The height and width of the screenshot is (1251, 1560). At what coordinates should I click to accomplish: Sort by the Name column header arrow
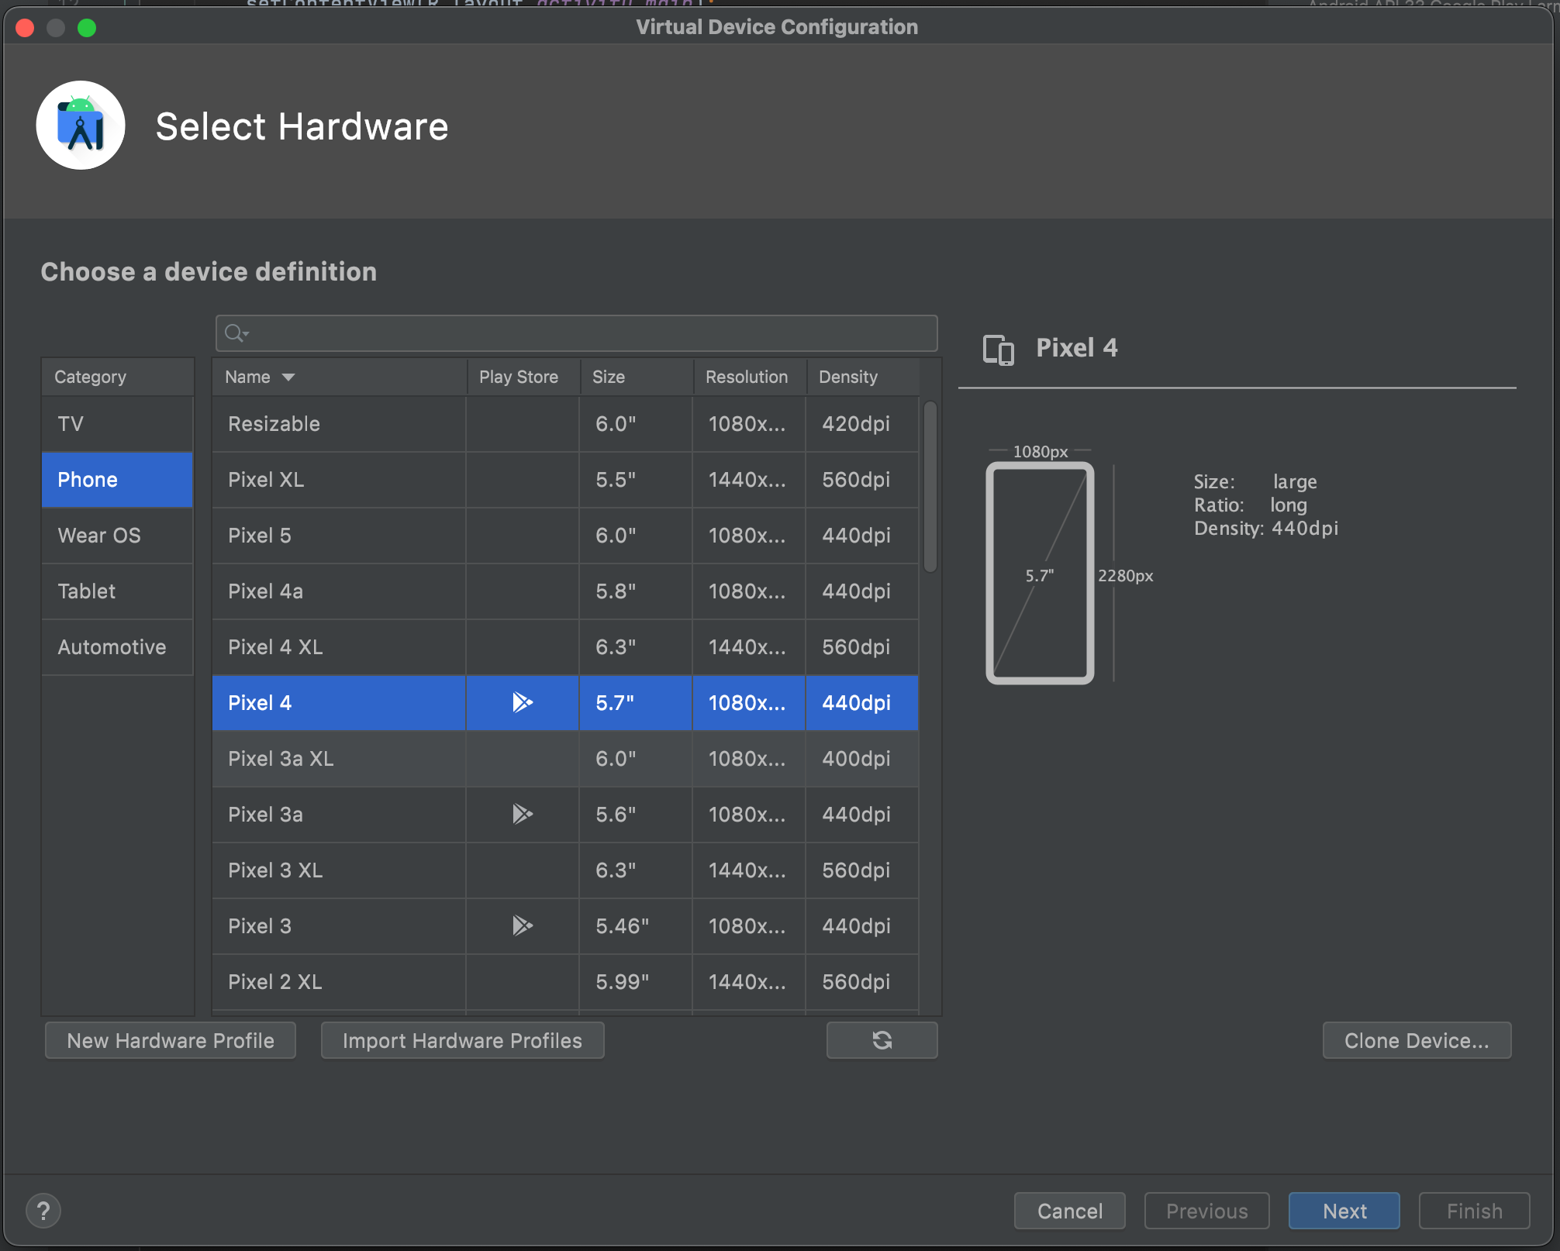coord(288,377)
